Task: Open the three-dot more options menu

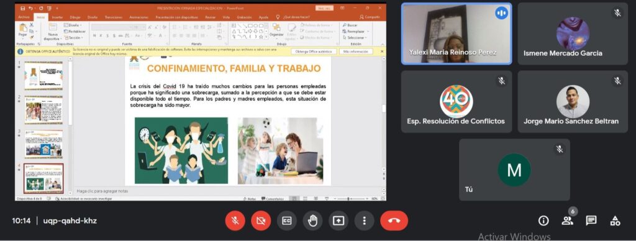Action: coord(364,221)
